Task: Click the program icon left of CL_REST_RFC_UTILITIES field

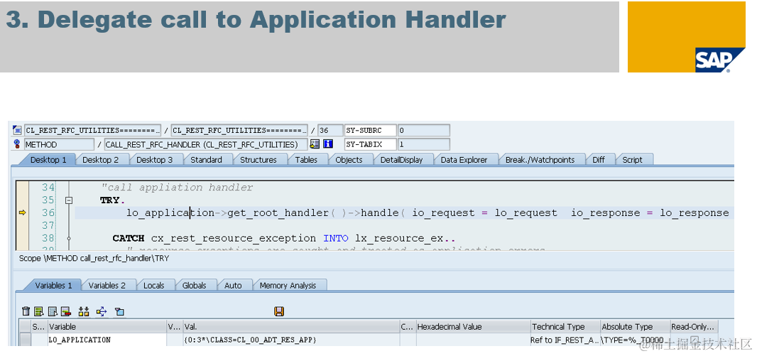Action: [17, 131]
